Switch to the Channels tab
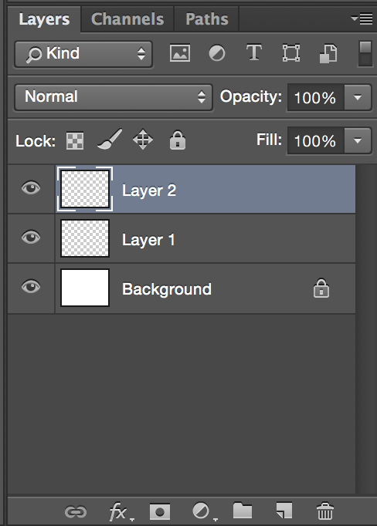 (x=127, y=19)
